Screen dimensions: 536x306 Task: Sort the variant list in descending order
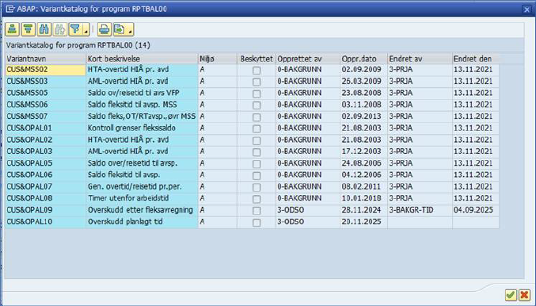28,29
